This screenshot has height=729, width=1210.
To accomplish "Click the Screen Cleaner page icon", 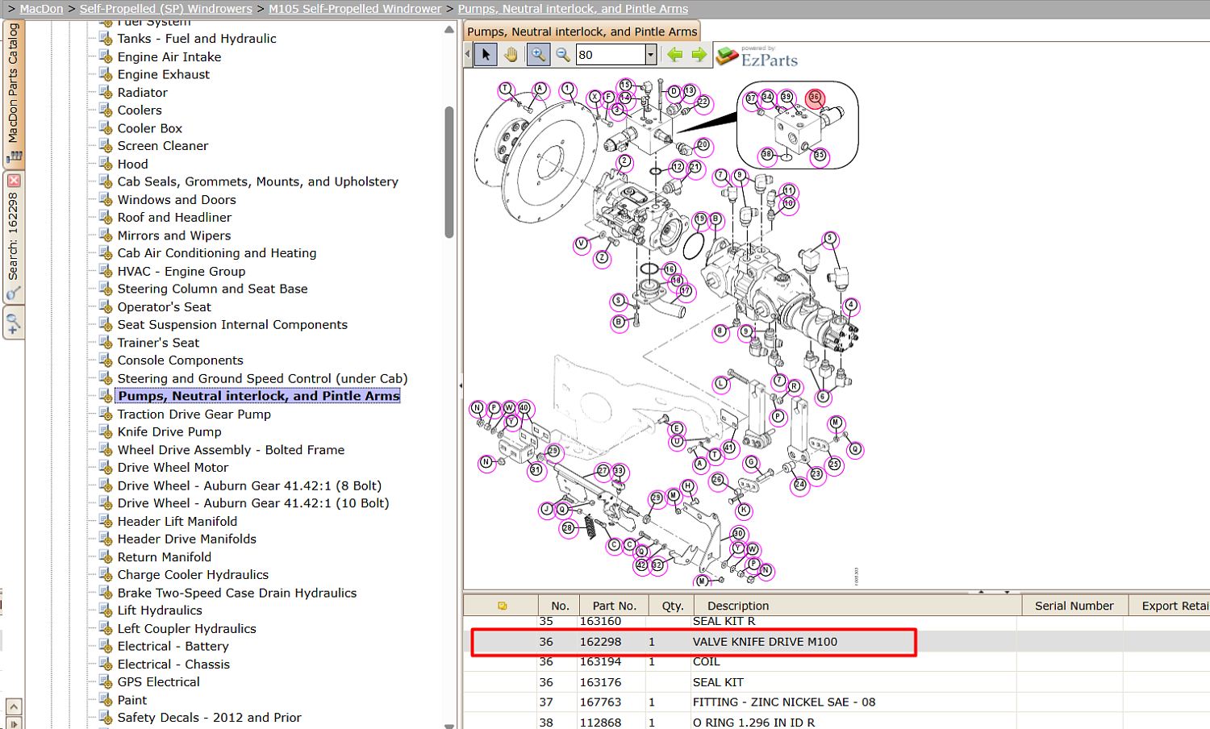I will [x=106, y=145].
